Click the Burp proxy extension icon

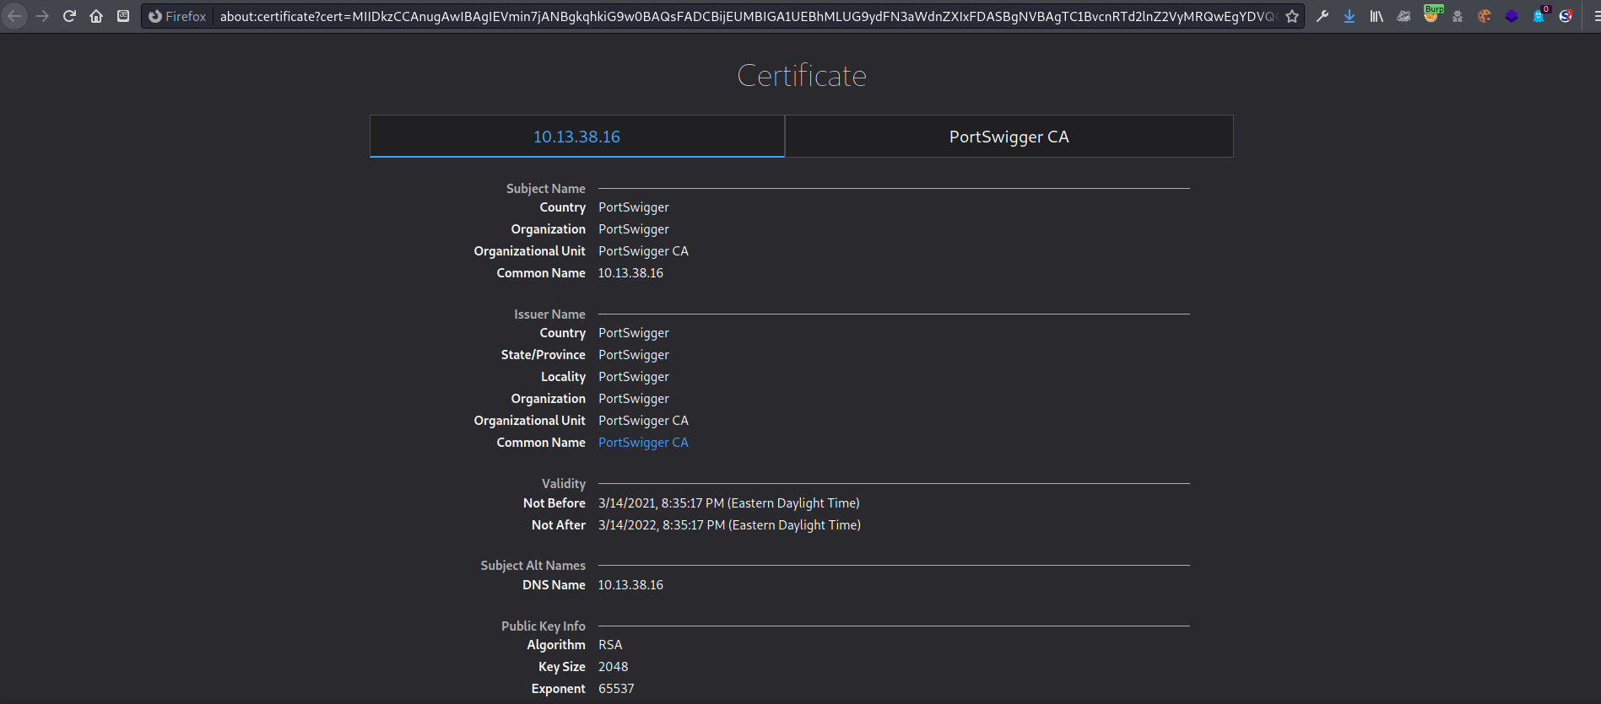click(1431, 14)
